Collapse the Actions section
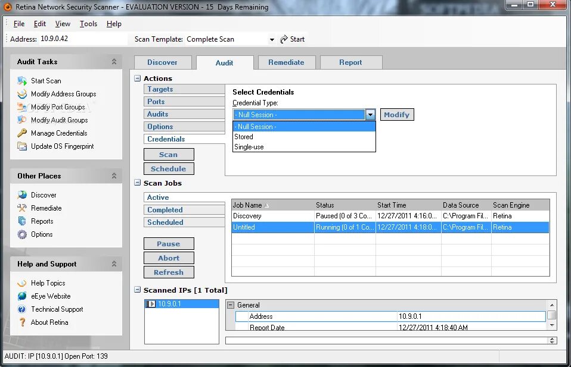The width and height of the screenshot is (571, 367). (137, 78)
